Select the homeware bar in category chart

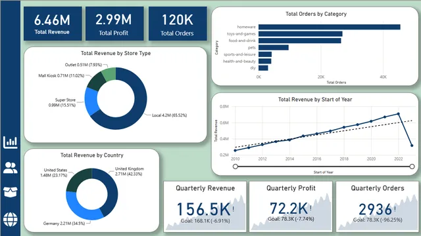tap(330, 27)
